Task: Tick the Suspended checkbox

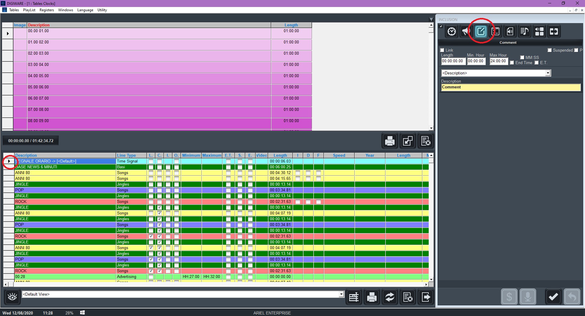Action: click(x=550, y=50)
